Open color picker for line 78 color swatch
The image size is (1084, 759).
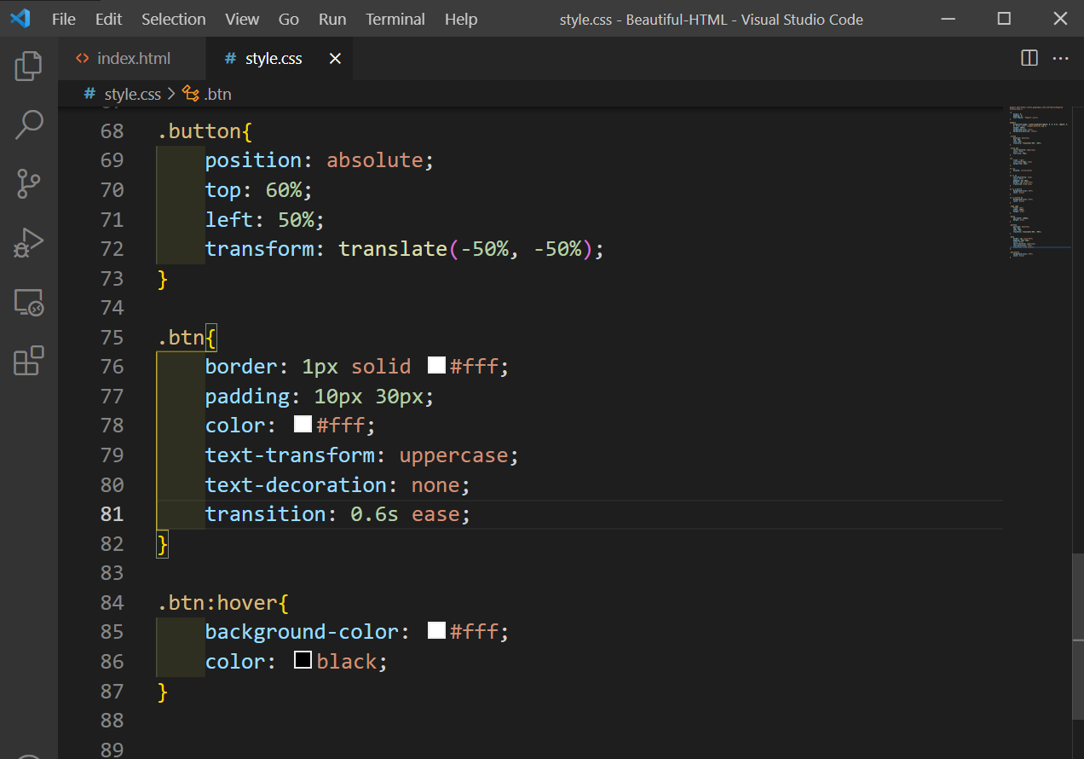[x=303, y=425]
